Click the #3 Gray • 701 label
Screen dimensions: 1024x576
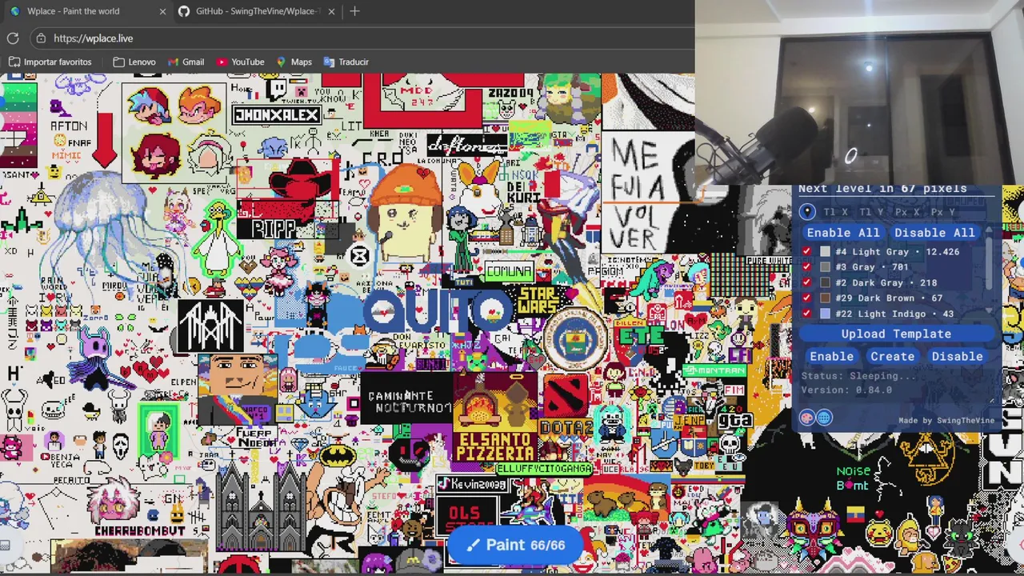point(872,267)
